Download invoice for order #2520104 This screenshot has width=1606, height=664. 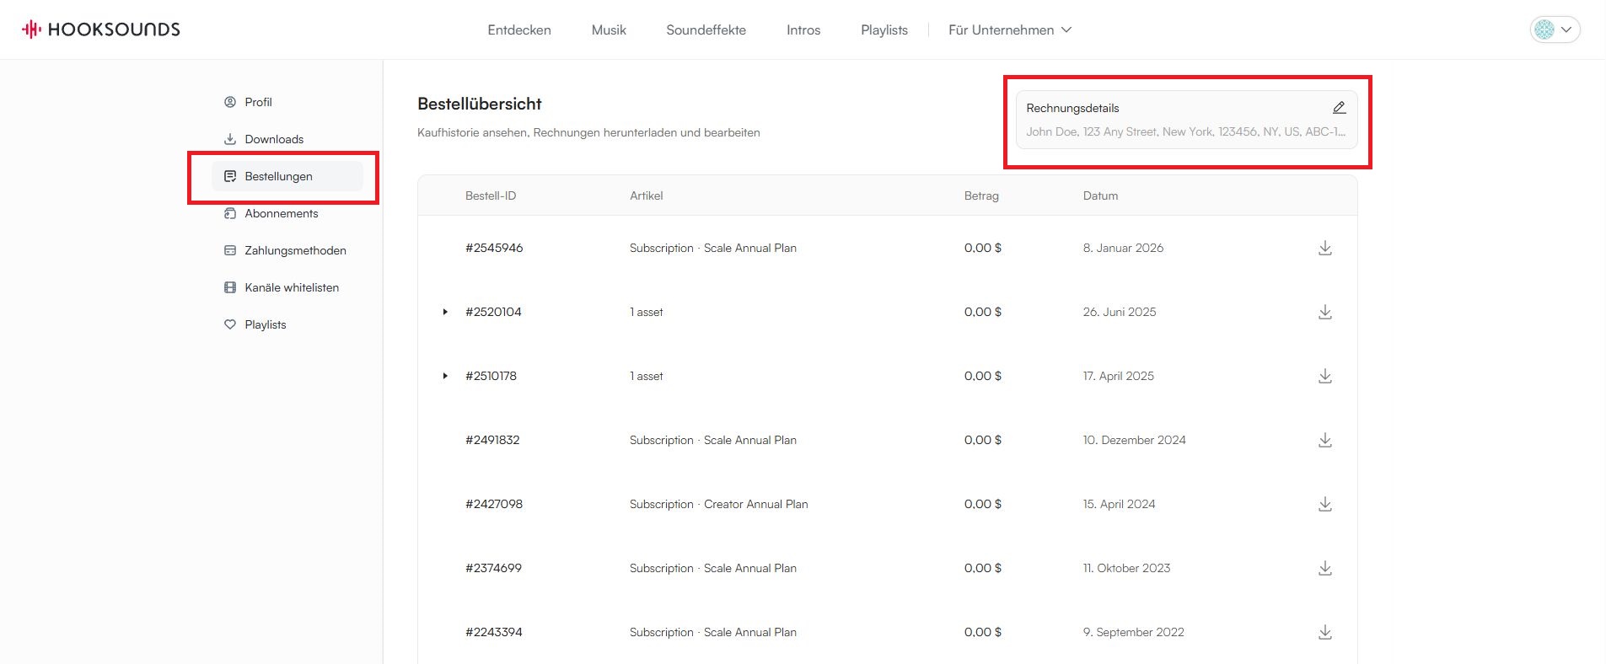[1324, 312]
